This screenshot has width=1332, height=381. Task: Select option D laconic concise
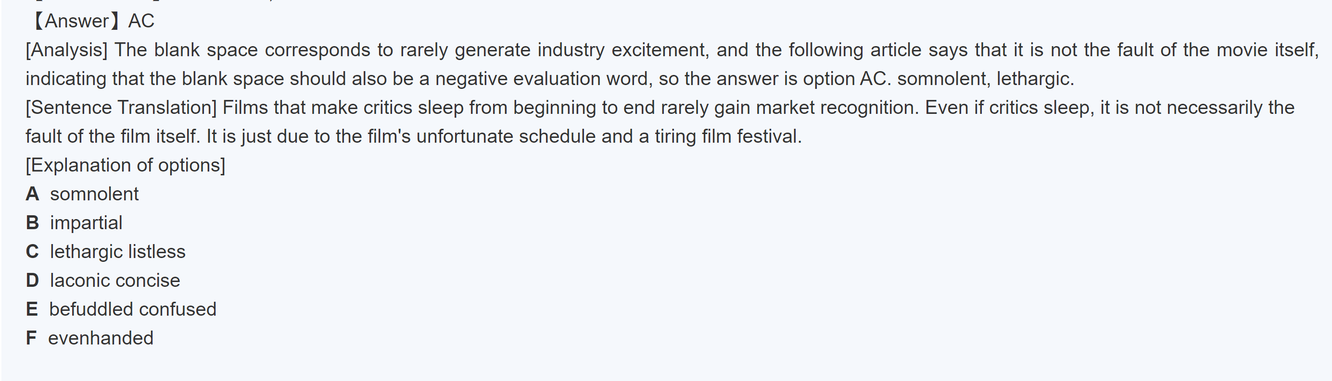click(115, 280)
